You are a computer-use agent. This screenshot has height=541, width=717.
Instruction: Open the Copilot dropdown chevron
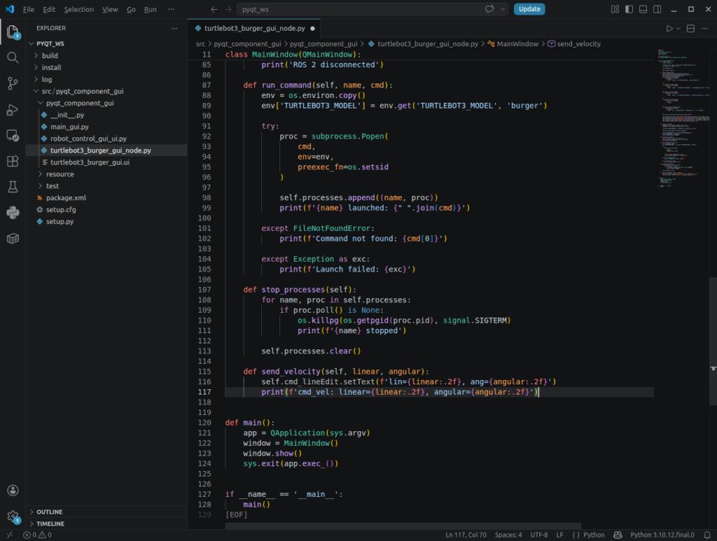pos(503,9)
